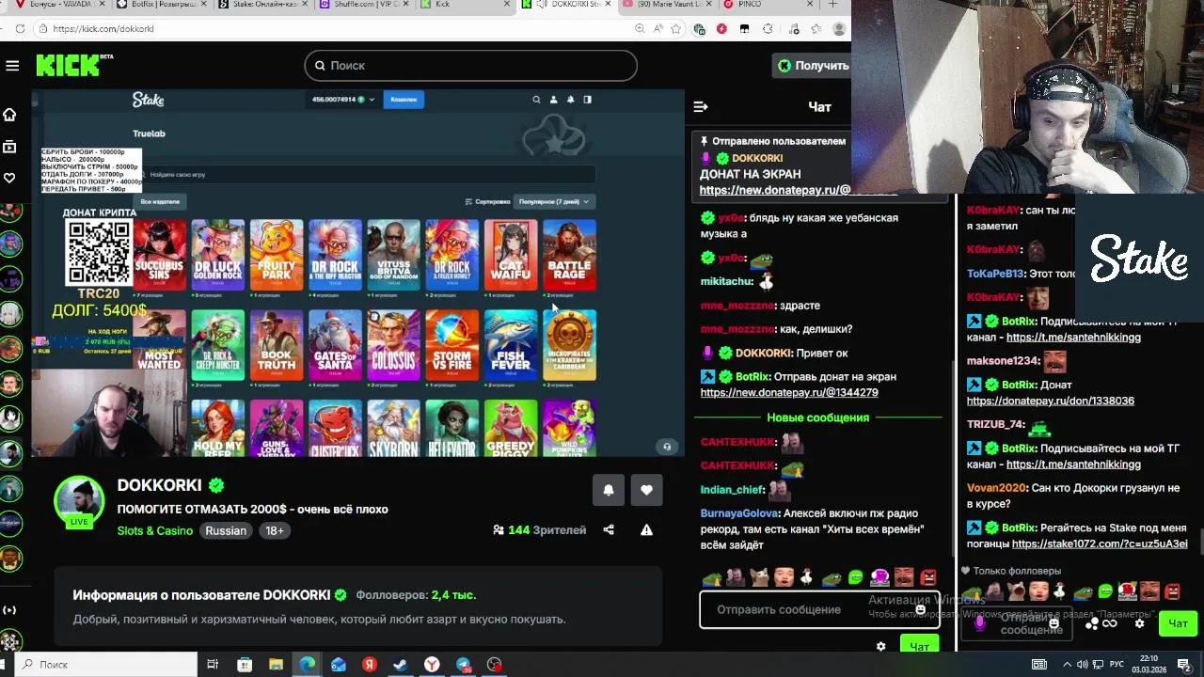Open a new browser tab
1204x677 pixels.
click(832, 5)
